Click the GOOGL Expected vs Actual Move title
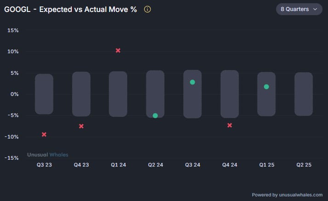Viewport: 328px width, 201px height. (70, 9)
